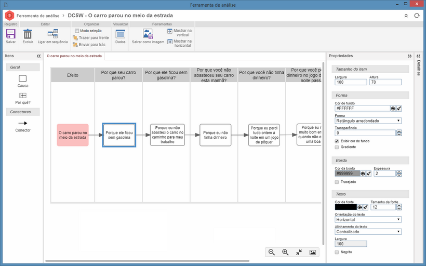Click Tamanho da fonte spinner arrows
426x266 pixels.
[399, 207]
